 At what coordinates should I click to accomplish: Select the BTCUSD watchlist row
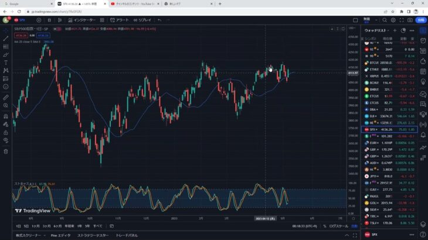[x=389, y=63]
